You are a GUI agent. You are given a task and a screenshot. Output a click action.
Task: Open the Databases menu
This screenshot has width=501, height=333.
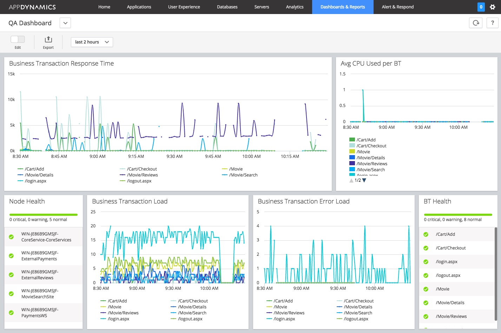point(227,7)
